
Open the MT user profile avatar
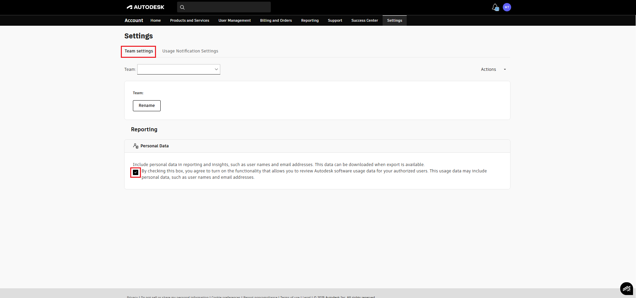[x=507, y=7]
